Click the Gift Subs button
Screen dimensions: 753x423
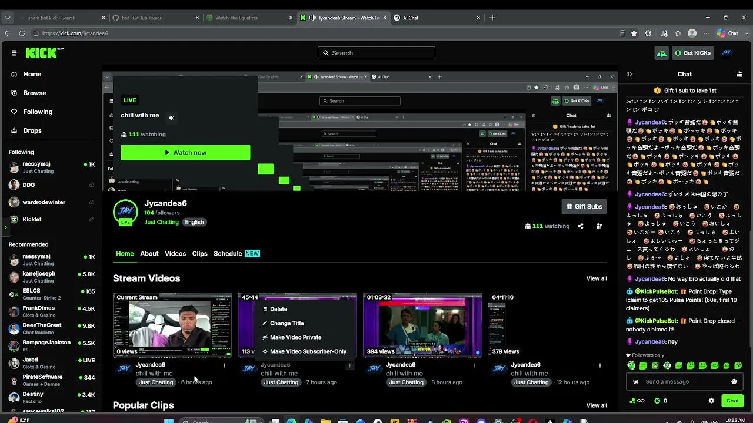tap(584, 207)
